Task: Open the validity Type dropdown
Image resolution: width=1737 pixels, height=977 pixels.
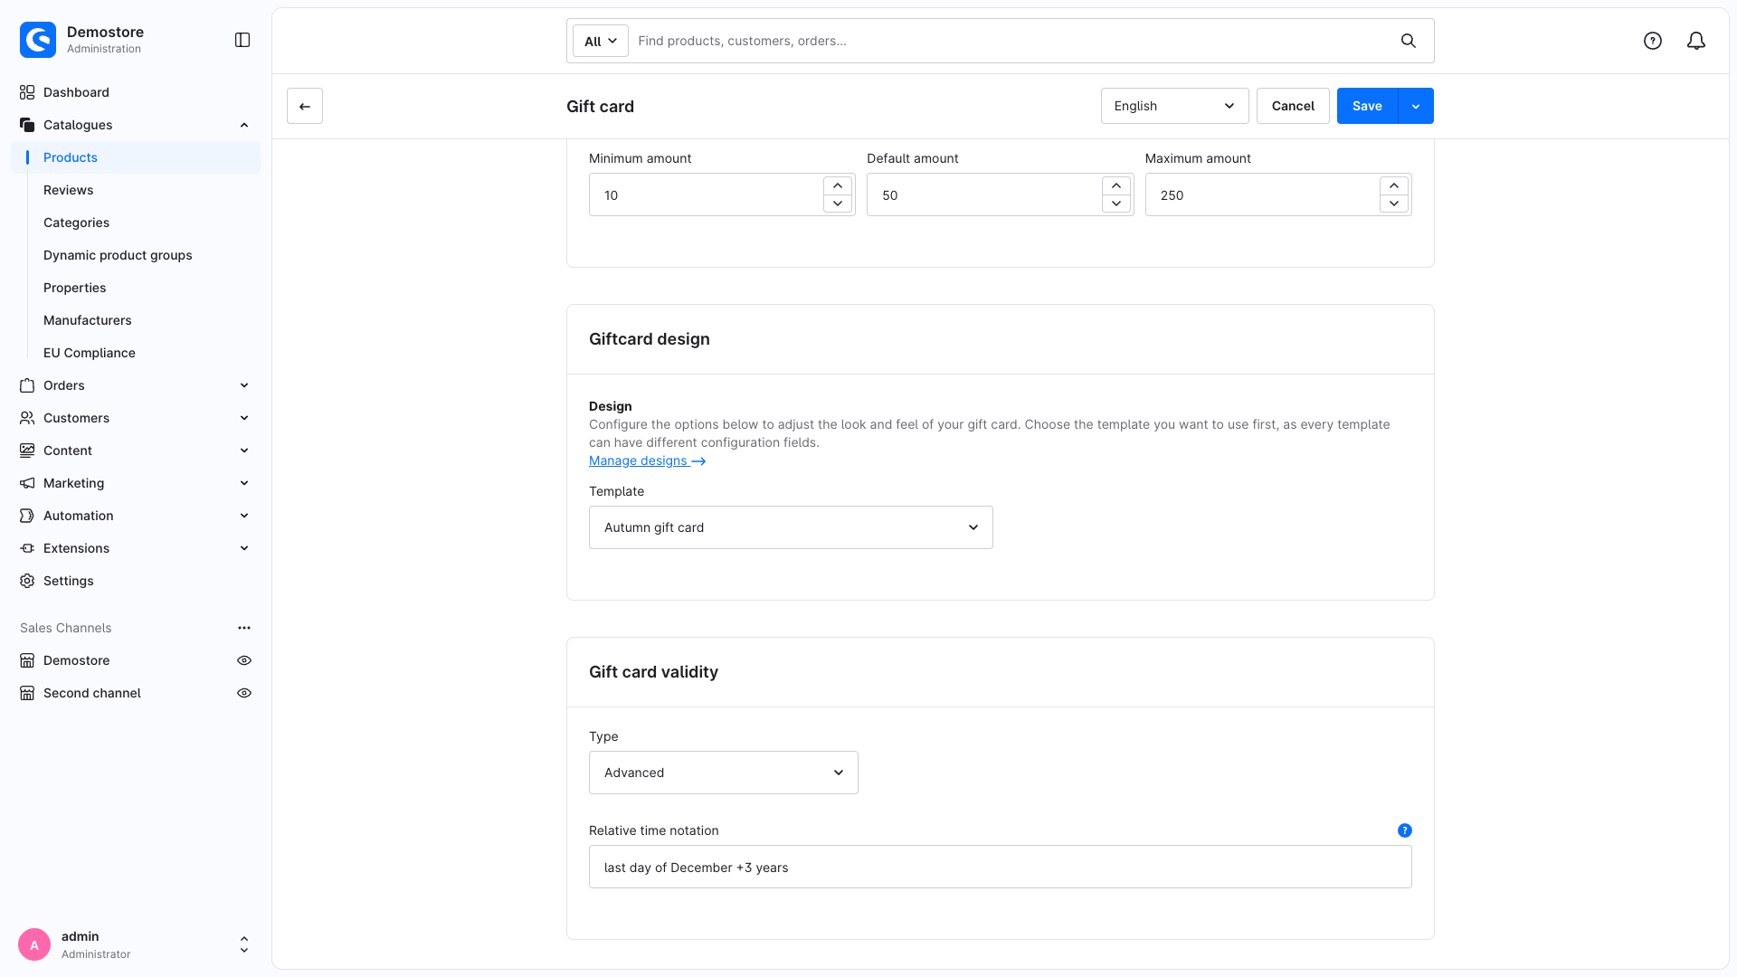Action: click(x=724, y=773)
